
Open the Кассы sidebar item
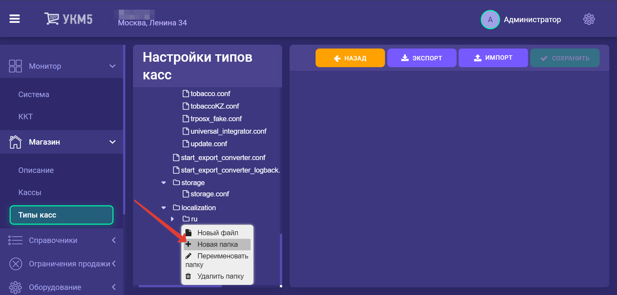[x=30, y=192]
